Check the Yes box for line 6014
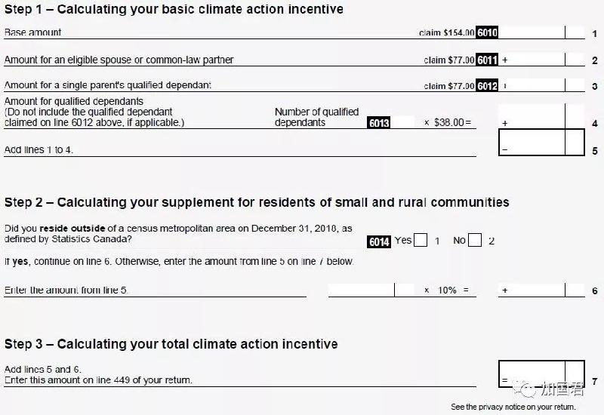 [x=421, y=240]
